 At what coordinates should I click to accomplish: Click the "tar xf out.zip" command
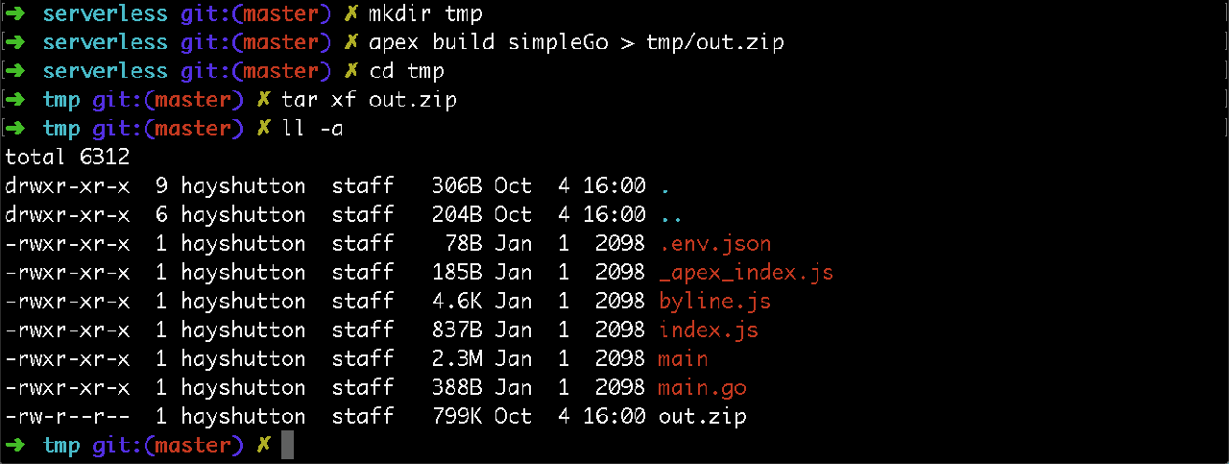(369, 101)
